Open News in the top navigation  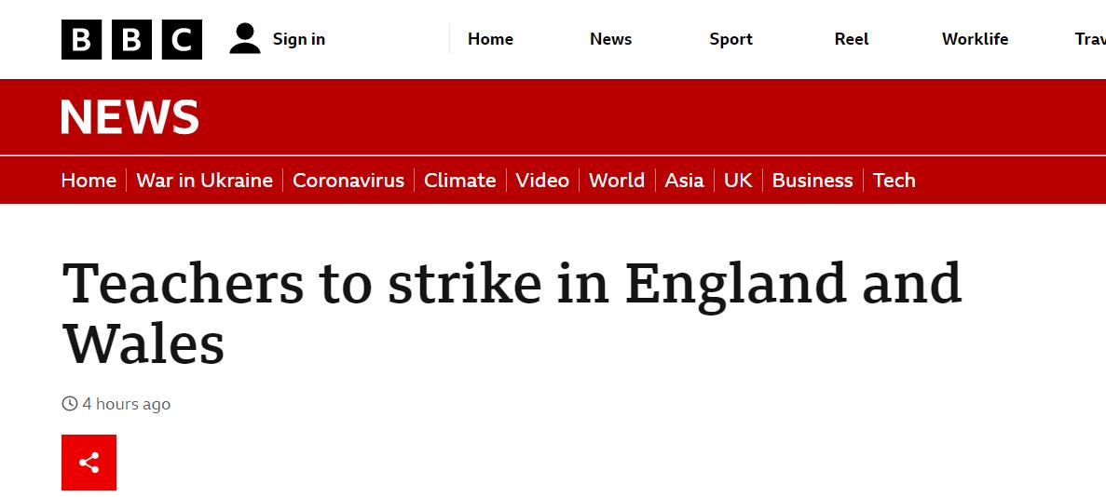(x=610, y=39)
